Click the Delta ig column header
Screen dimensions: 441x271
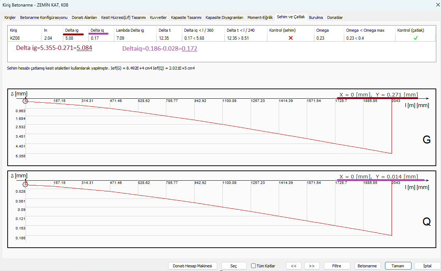coord(72,30)
